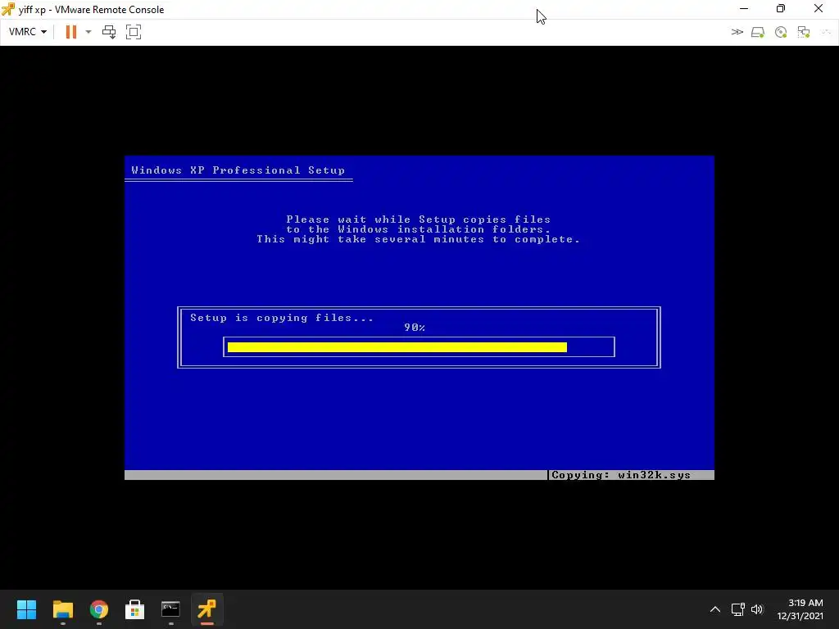Open the hard disk device icon

pos(758,32)
